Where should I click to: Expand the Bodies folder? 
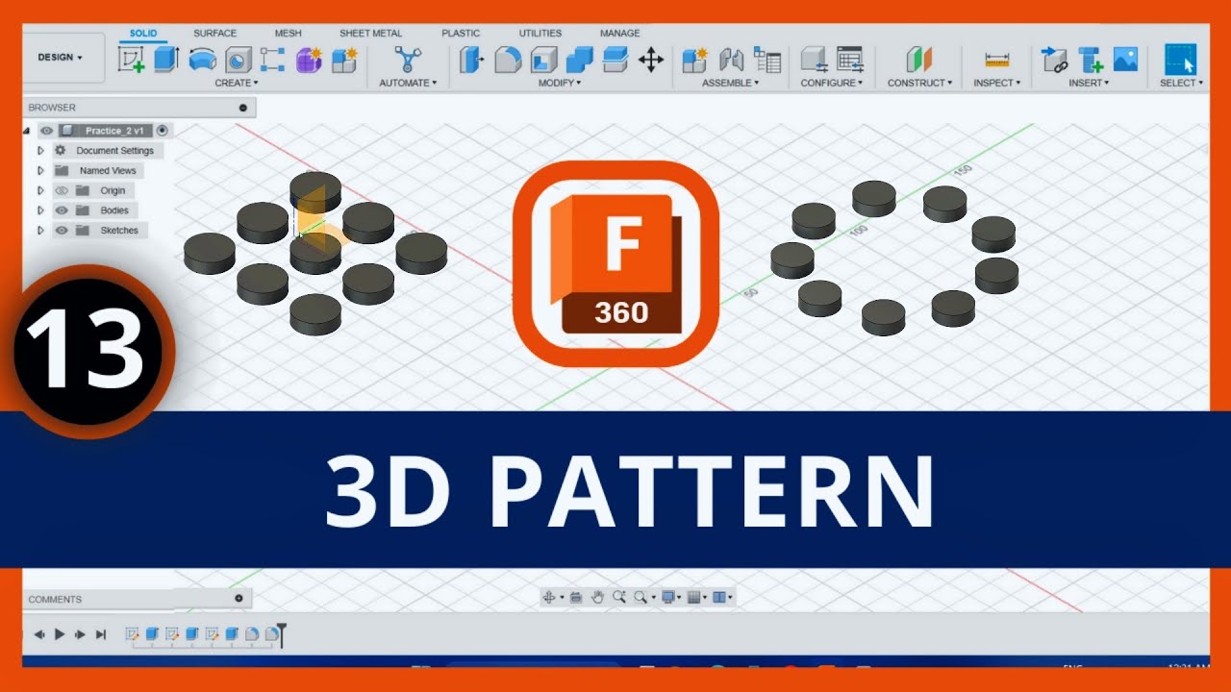point(40,210)
